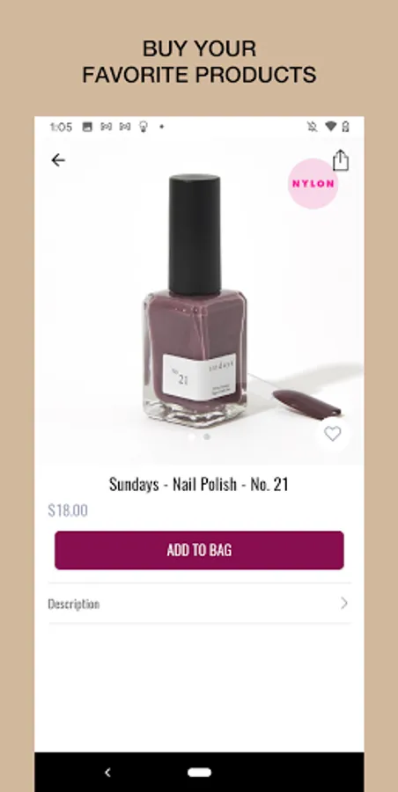
Task: Tap the pink NYLON badge
Action: coord(313,184)
